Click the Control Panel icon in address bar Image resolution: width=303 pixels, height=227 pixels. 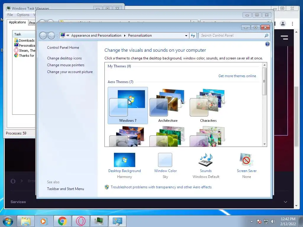[63, 35]
